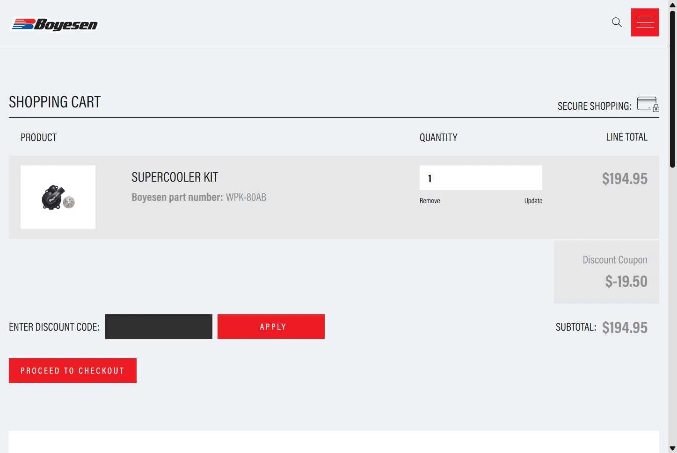Click the Discount Coupon label

pyautogui.click(x=615, y=260)
